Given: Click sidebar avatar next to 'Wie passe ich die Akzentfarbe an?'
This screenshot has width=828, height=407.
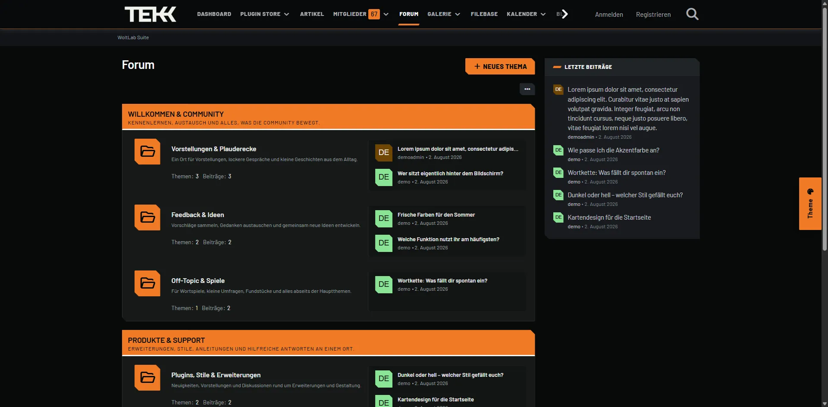Looking at the screenshot, I should point(558,150).
